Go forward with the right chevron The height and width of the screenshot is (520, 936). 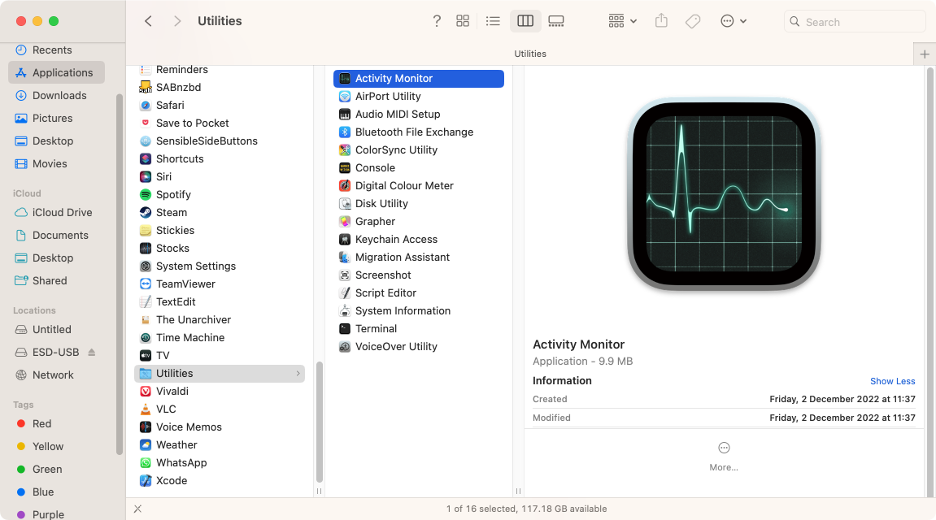click(x=176, y=21)
